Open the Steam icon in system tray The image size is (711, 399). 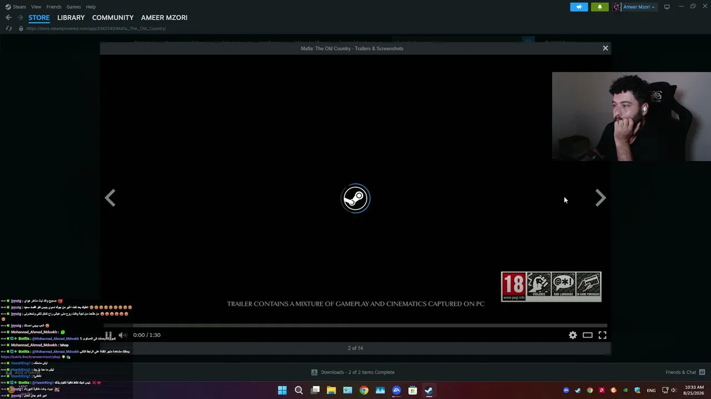(x=578, y=390)
